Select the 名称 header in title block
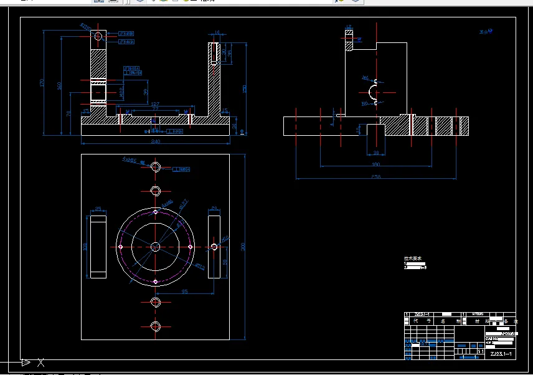The height and width of the screenshot is (375, 533). 451,321
